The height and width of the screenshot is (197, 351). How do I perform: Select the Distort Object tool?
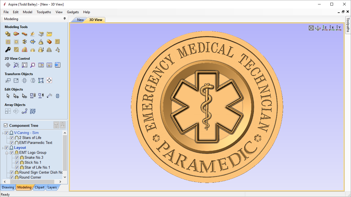[41, 81]
